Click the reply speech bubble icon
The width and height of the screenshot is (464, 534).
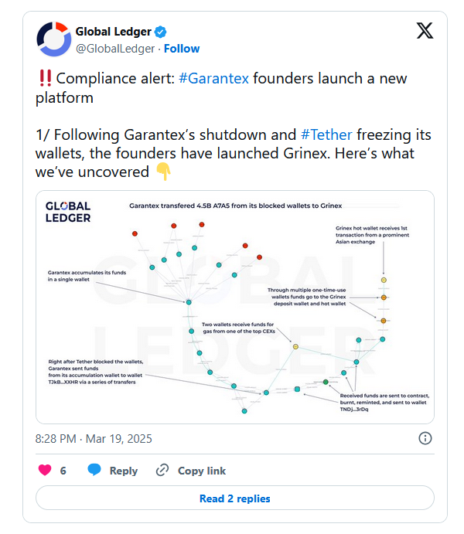coord(94,470)
